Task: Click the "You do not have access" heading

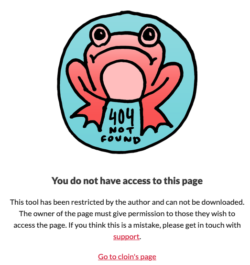Action: point(127,181)
